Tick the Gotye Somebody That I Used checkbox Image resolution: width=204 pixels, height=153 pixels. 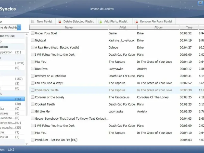pos(33,118)
